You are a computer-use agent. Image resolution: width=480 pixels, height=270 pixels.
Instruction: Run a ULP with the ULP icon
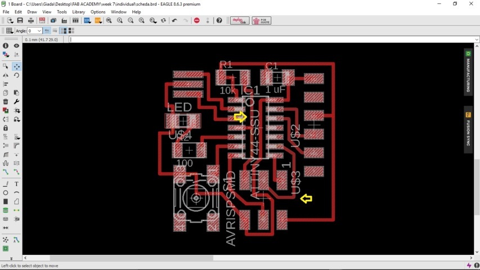point(98,20)
